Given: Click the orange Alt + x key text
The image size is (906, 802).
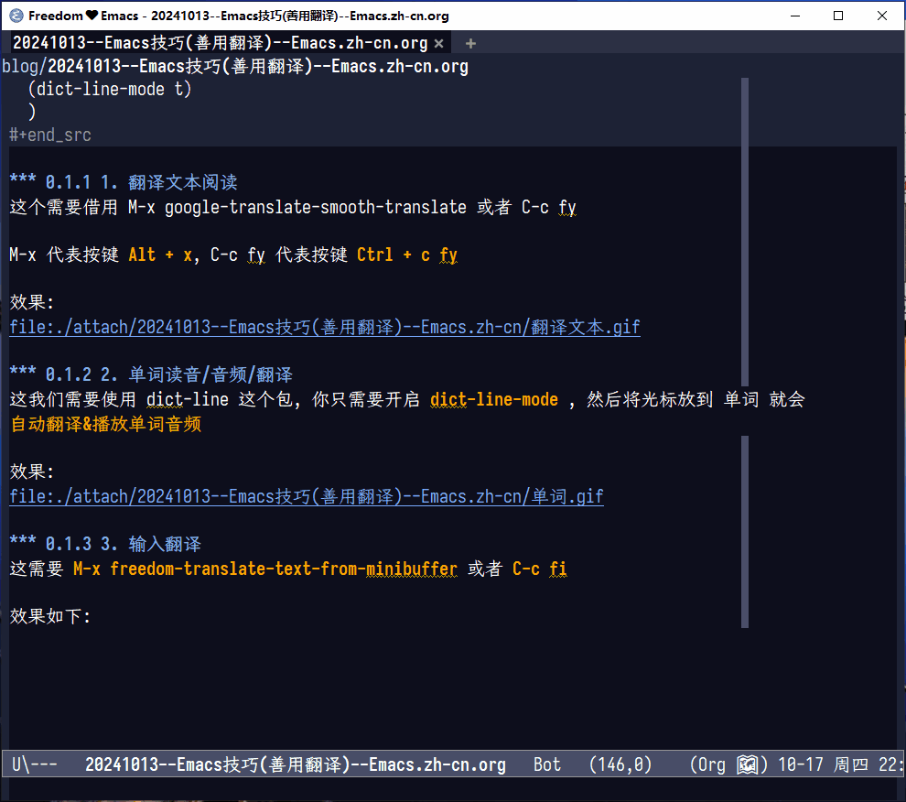Looking at the screenshot, I should click(160, 255).
